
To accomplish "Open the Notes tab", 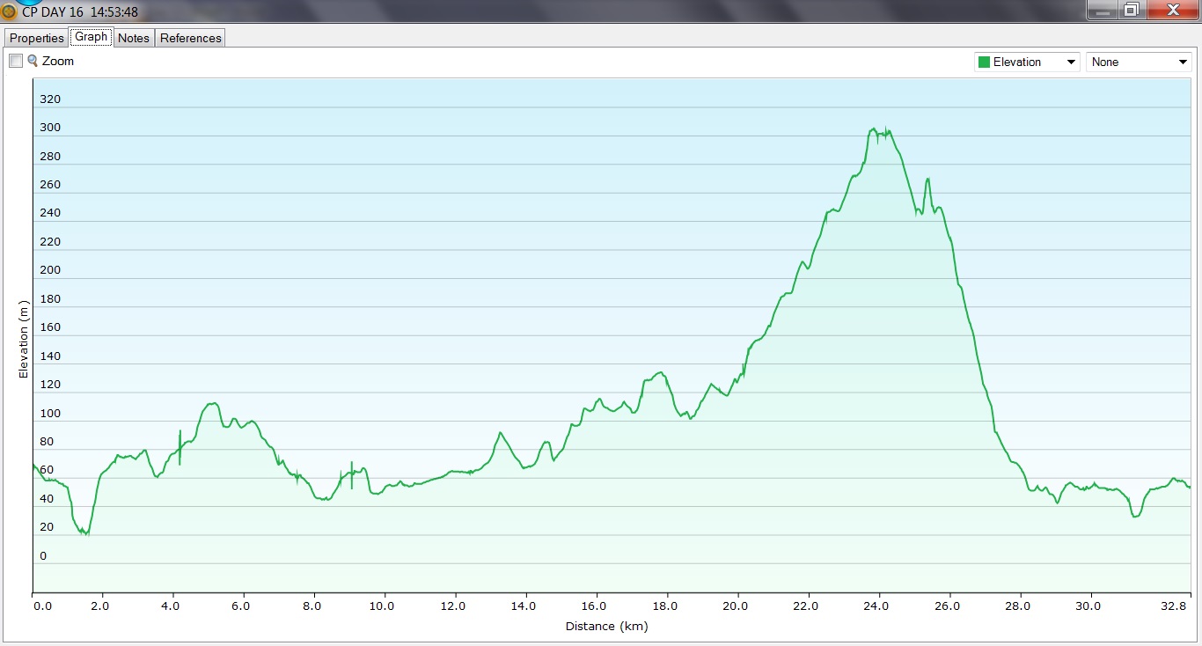I will (134, 38).
